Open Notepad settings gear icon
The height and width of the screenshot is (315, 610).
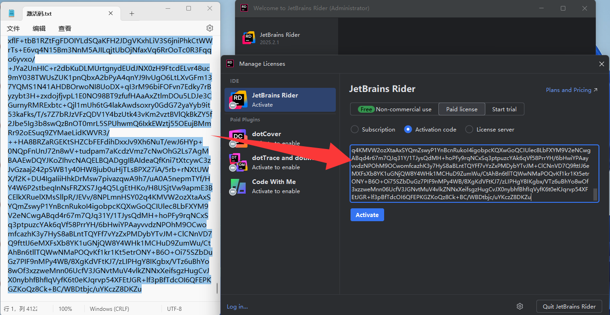[x=210, y=28]
